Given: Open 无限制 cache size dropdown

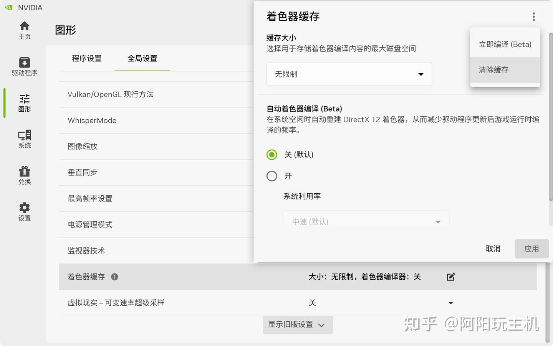Looking at the screenshot, I should pyautogui.click(x=349, y=74).
